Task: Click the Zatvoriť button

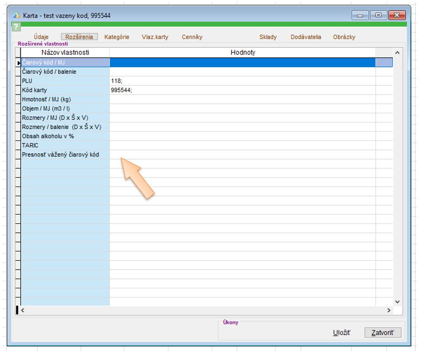Action: point(382,333)
